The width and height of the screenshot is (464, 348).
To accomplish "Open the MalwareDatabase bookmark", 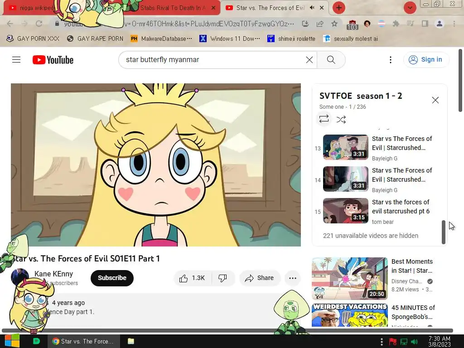I will (x=161, y=39).
